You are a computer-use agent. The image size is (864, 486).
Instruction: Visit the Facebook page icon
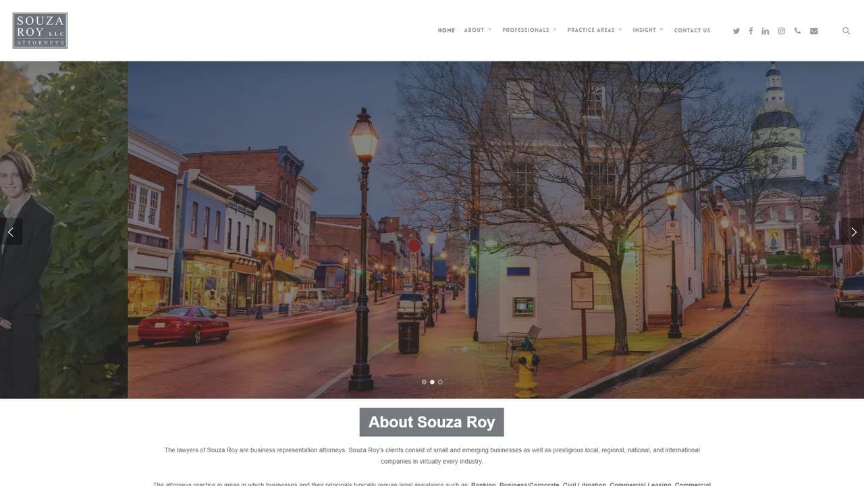pyautogui.click(x=751, y=31)
